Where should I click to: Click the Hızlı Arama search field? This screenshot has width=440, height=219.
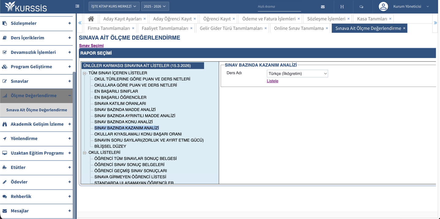(x=279, y=6)
